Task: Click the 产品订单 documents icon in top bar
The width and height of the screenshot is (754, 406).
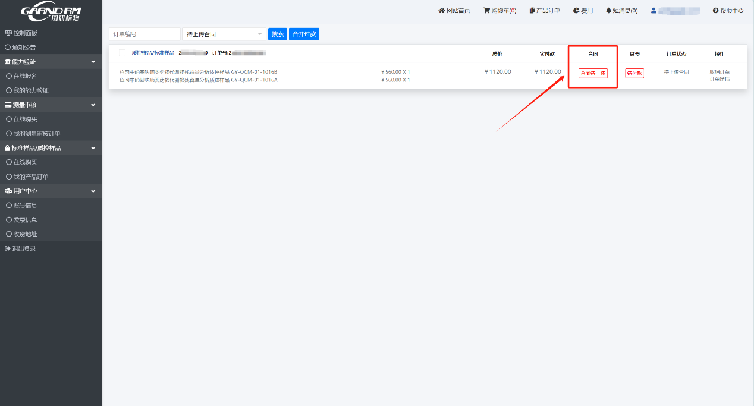Action: tap(532, 11)
